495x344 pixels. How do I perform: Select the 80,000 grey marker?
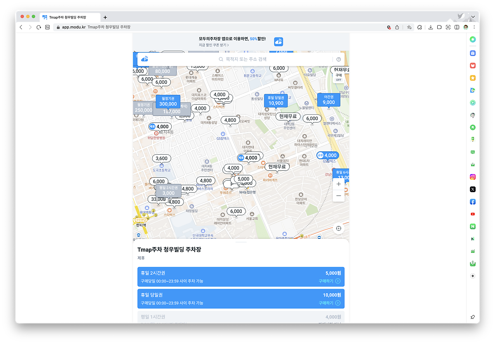coord(163,71)
